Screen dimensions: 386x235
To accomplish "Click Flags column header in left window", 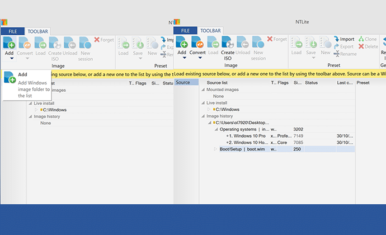I will pos(141,83).
